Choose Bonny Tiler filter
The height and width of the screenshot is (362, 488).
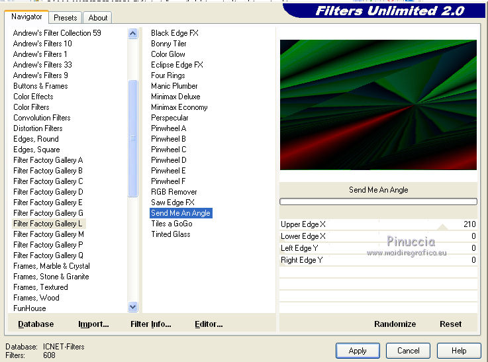point(169,44)
